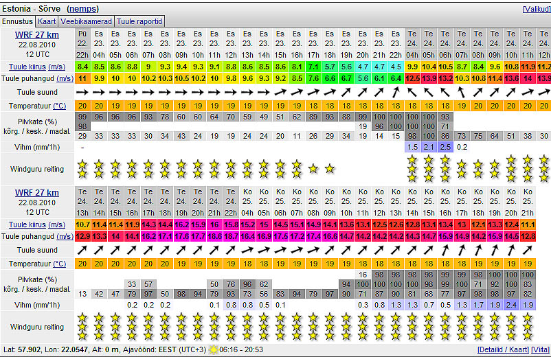Select cloud cover cell 57 at Te 24. 17h

148,284
